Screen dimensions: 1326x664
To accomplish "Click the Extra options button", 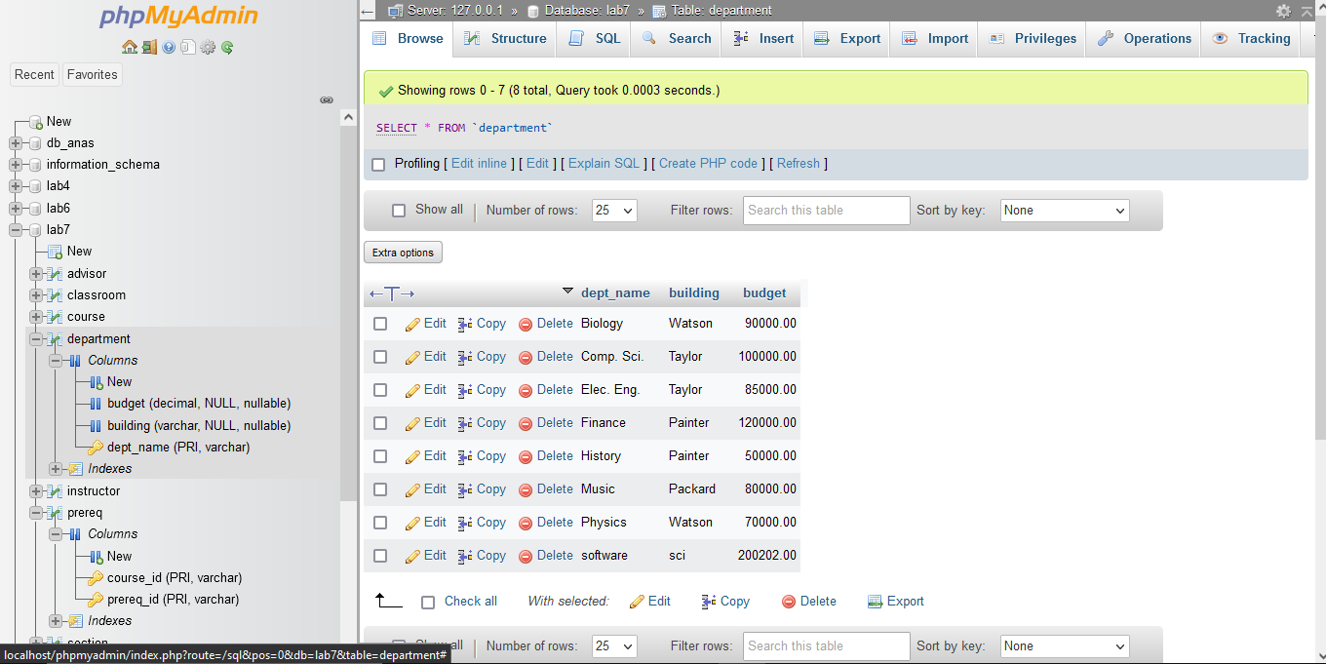I will [x=403, y=253].
